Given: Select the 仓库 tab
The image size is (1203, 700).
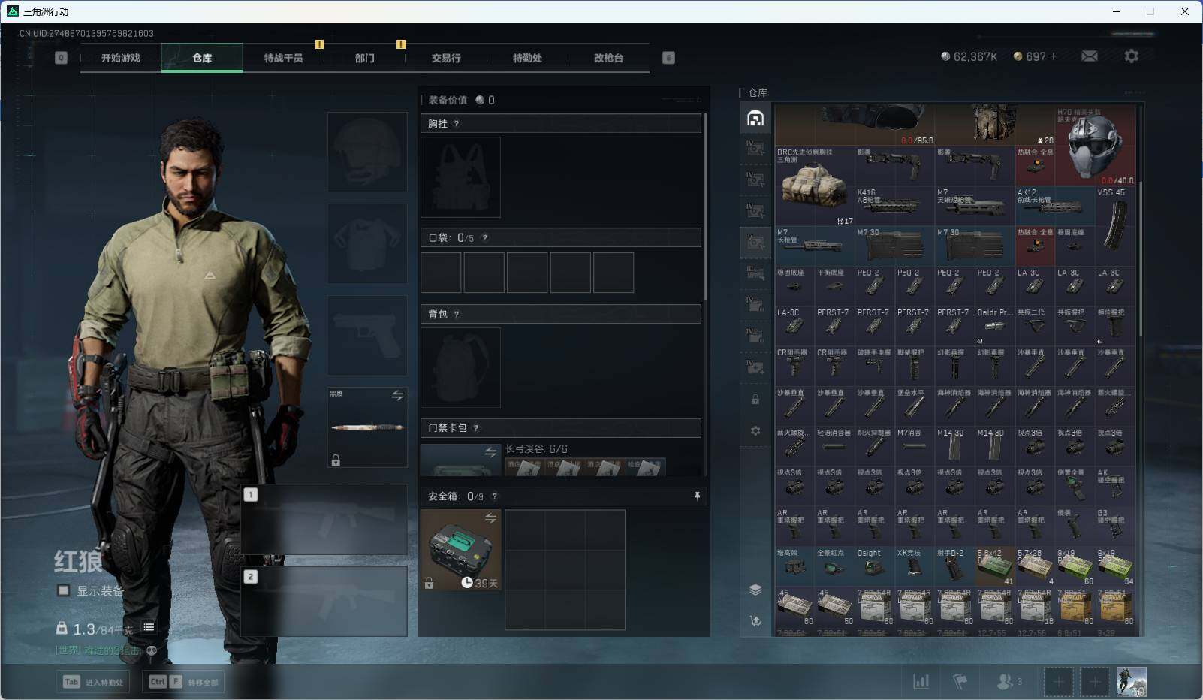Looking at the screenshot, I should click(202, 58).
